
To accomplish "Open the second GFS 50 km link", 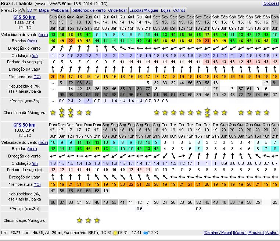I will (x=25, y=125).
